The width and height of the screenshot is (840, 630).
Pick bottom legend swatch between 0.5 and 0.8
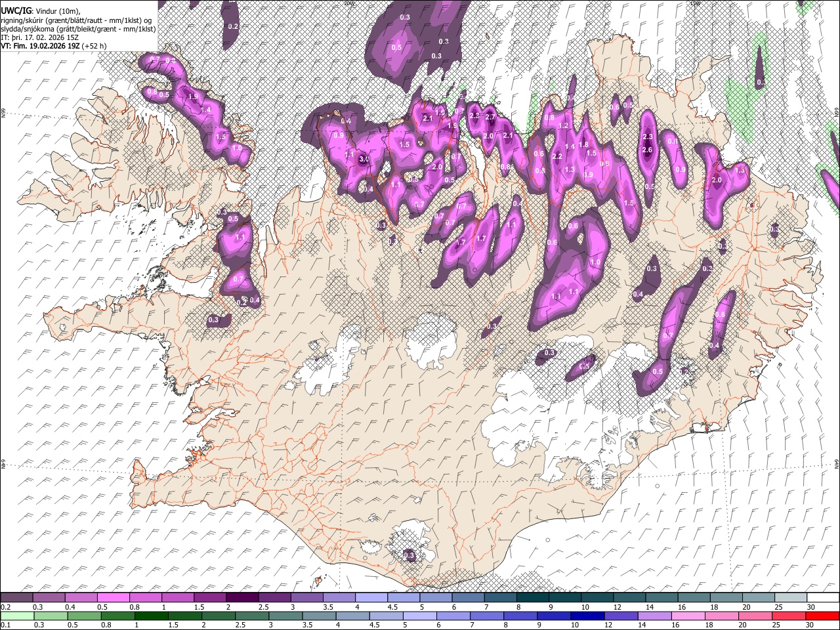click(x=84, y=616)
